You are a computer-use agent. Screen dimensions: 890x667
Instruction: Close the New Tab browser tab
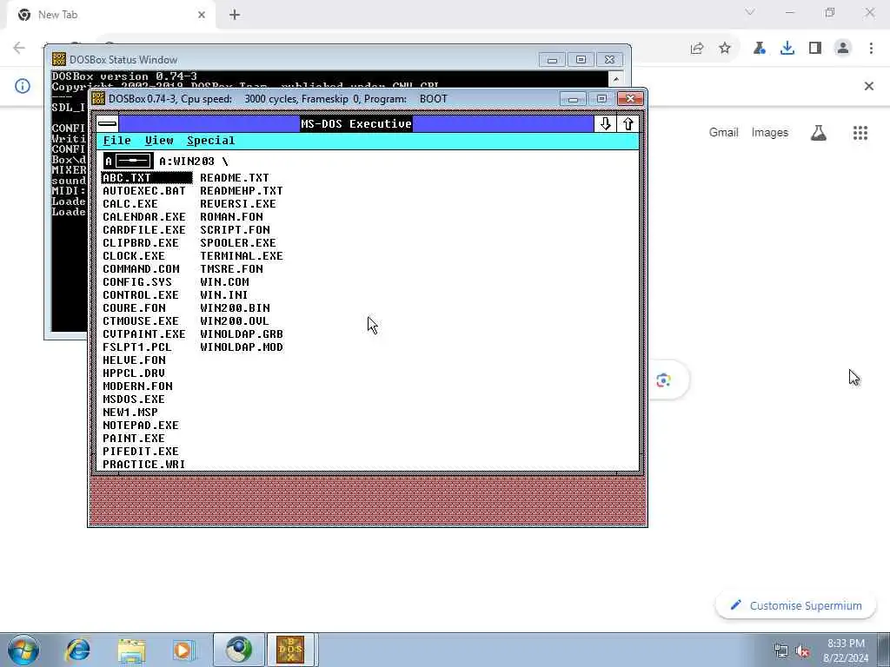point(202,15)
